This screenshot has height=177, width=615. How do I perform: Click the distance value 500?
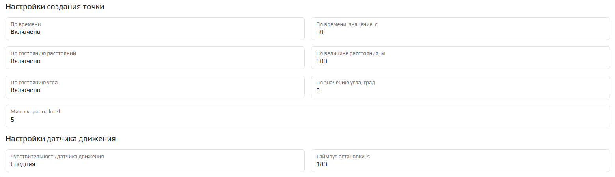pos(322,61)
